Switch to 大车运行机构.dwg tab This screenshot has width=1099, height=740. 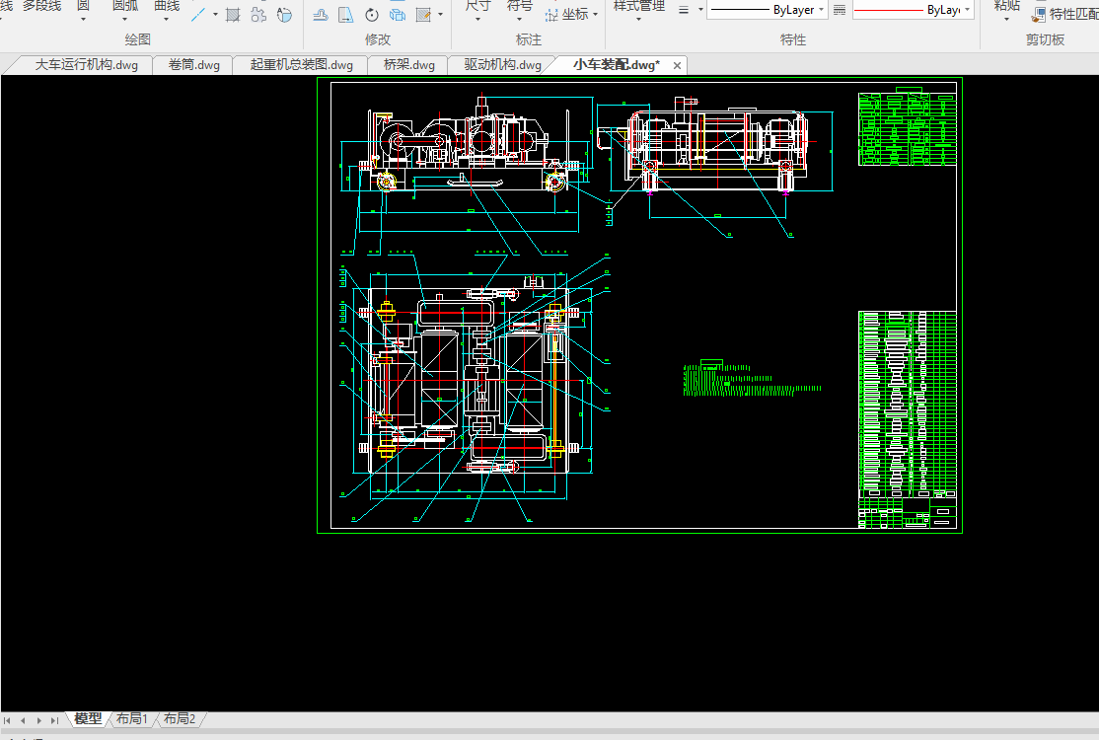coord(86,65)
